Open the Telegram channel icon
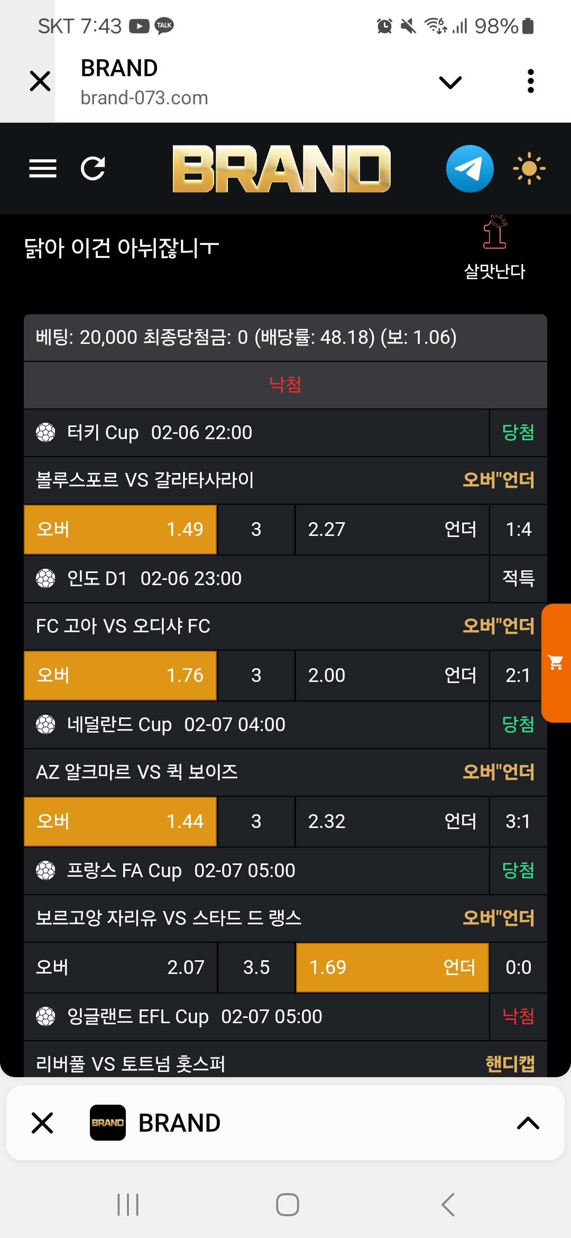The height and width of the screenshot is (1238, 571). pyautogui.click(x=469, y=169)
